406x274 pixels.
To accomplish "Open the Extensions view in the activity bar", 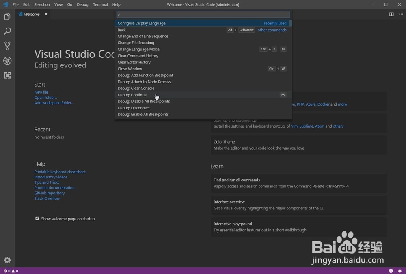I will pyautogui.click(x=7, y=76).
